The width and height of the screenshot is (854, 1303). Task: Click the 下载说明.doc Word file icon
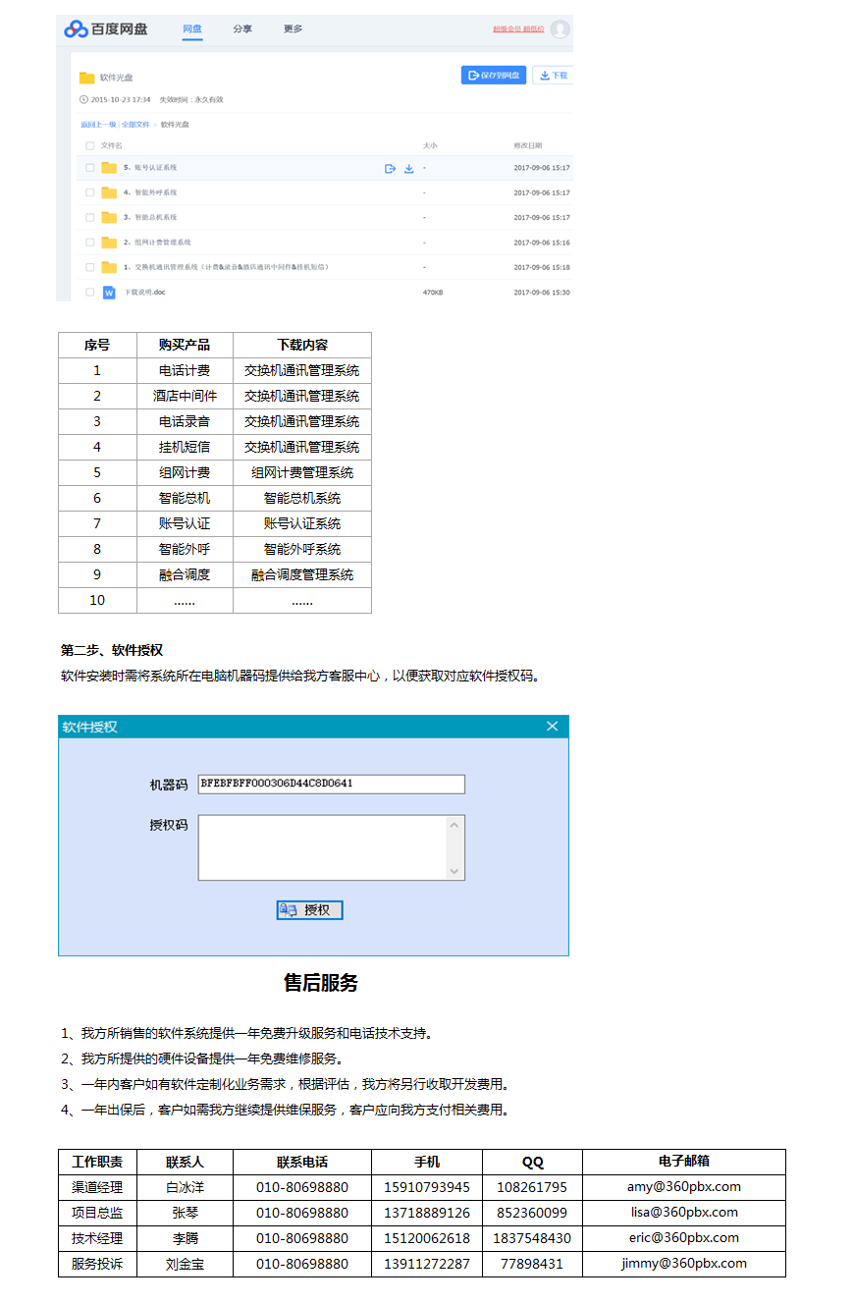click(109, 293)
